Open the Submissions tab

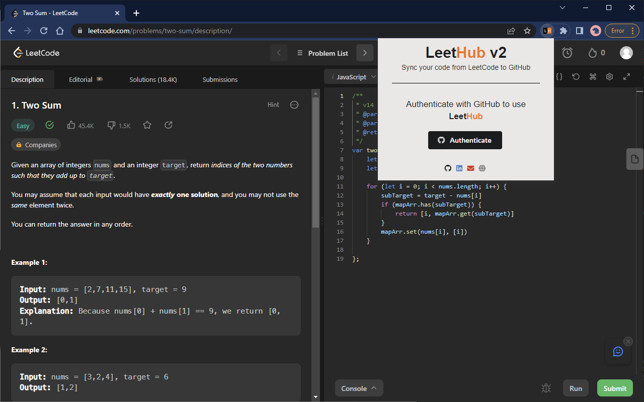(x=220, y=79)
